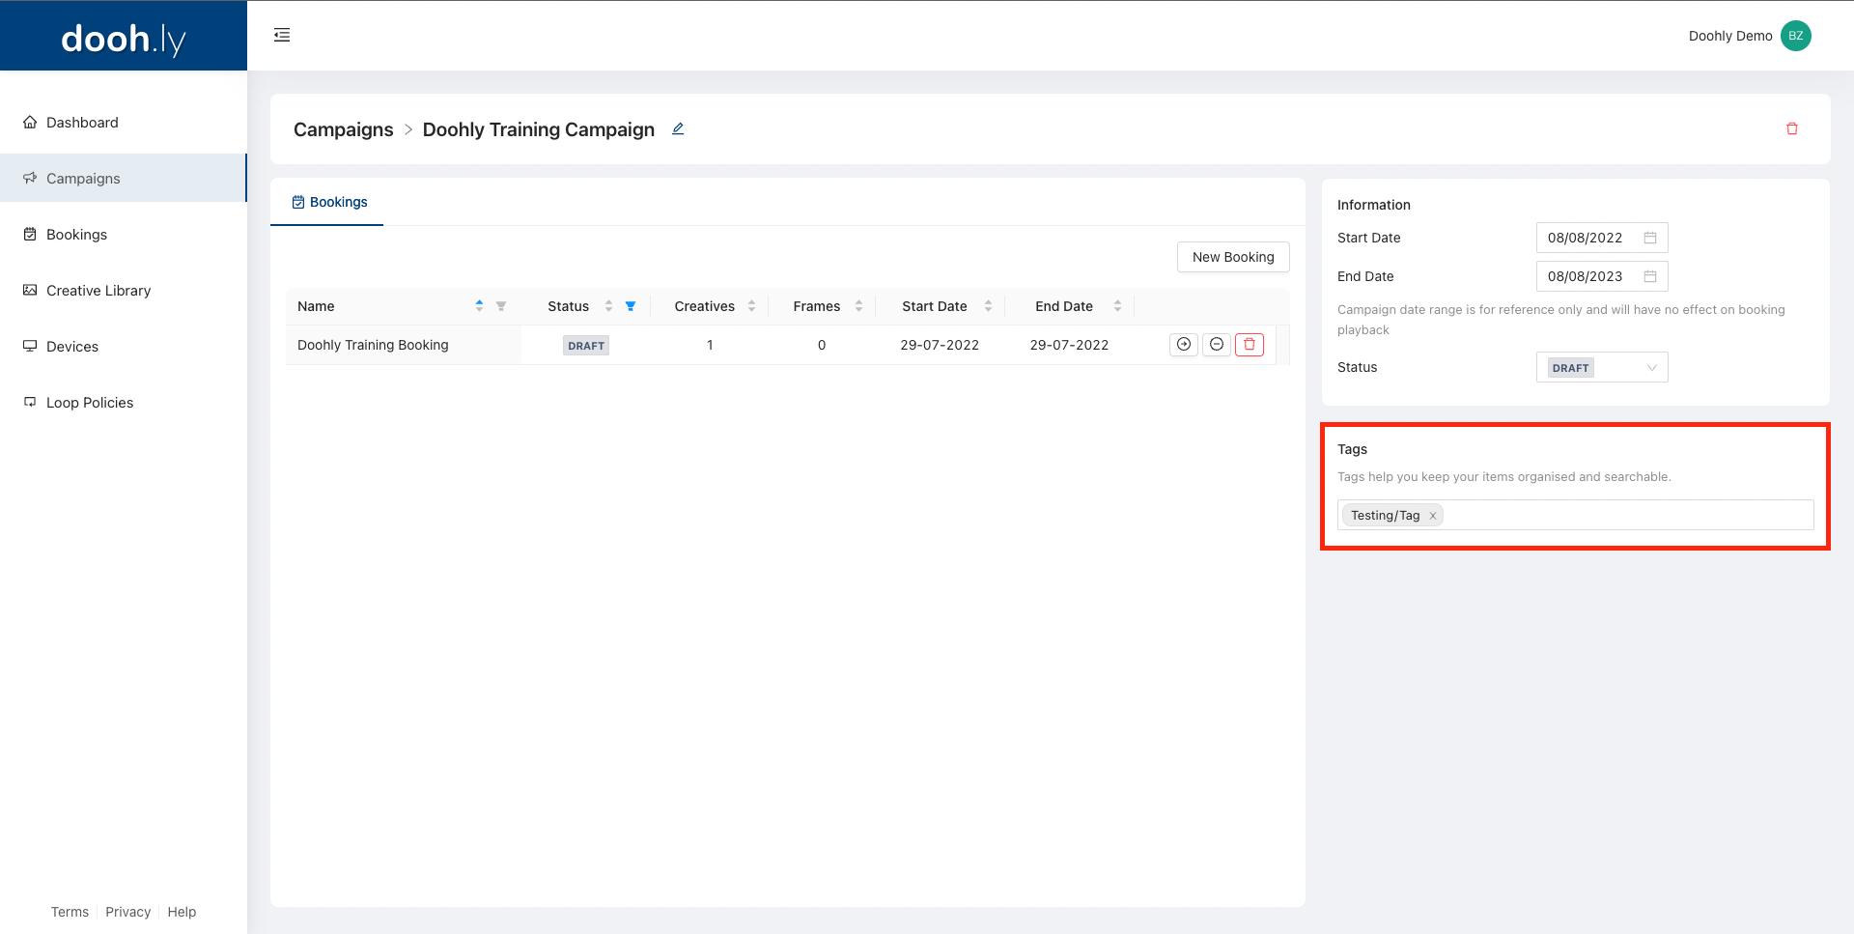This screenshot has height=934, width=1854.
Task: Open Loop Policies in the sidebar
Action: (x=124, y=403)
